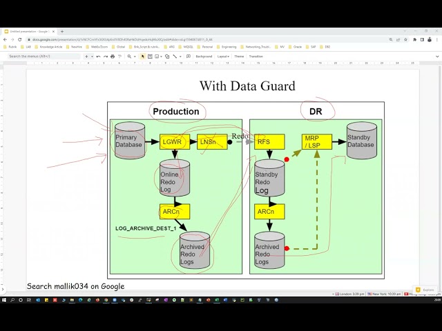Bookmark this page with the star
442x331 pixels.
pos(405,40)
